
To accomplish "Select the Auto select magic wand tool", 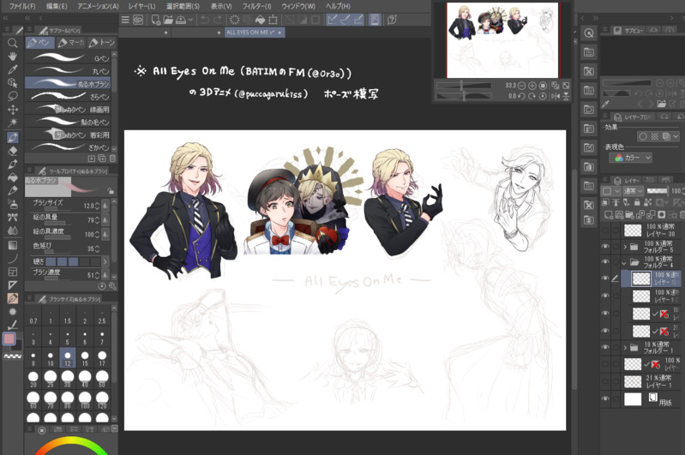I will click(x=12, y=123).
